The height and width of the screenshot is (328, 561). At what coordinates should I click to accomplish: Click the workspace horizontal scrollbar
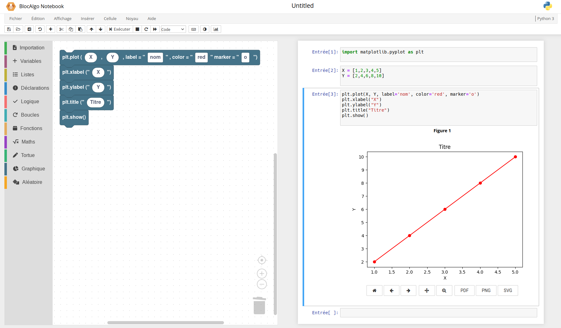pyautogui.click(x=165, y=323)
